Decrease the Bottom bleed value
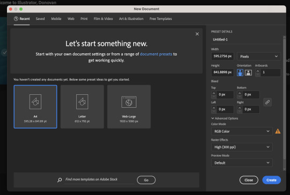The height and width of the screenshot is (195, 290). pyautogui.click(x=240, y=96)
